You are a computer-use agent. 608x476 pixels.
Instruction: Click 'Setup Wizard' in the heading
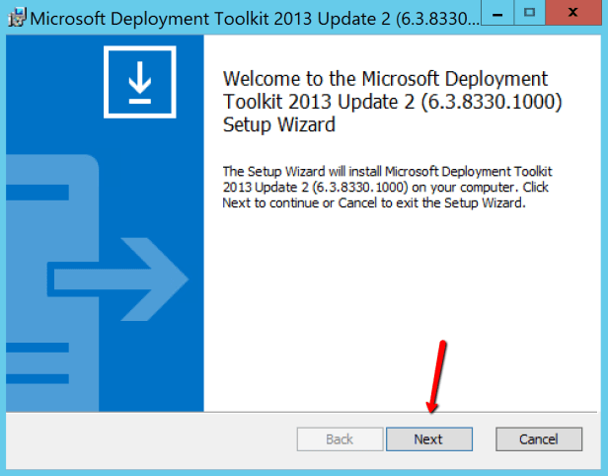tap(280, 125)
